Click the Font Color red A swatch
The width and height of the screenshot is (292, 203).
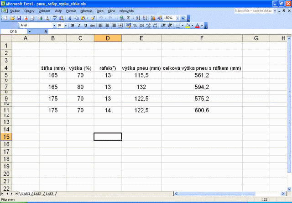[198, 26]
